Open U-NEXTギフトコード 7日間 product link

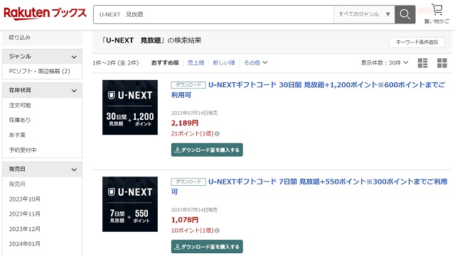click(x=309, y=187)
